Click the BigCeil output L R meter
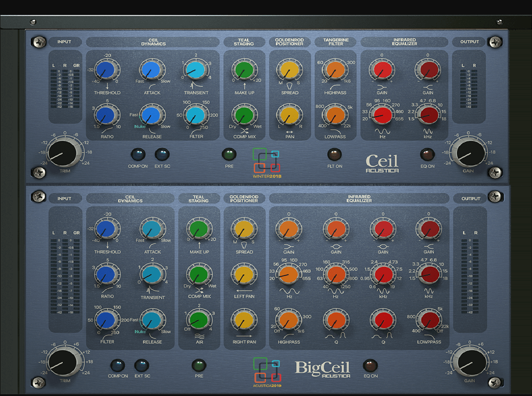Viewport: 532px width, 396px height. 470,272
